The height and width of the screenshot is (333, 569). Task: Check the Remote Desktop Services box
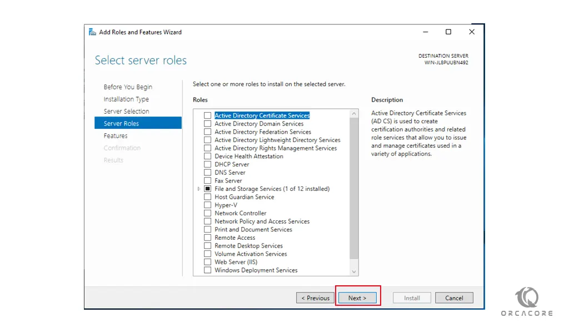pyautogui.click(x=207, y=246)
